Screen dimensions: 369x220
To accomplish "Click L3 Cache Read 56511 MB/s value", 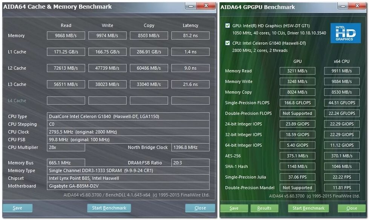I will coord(66,84).
